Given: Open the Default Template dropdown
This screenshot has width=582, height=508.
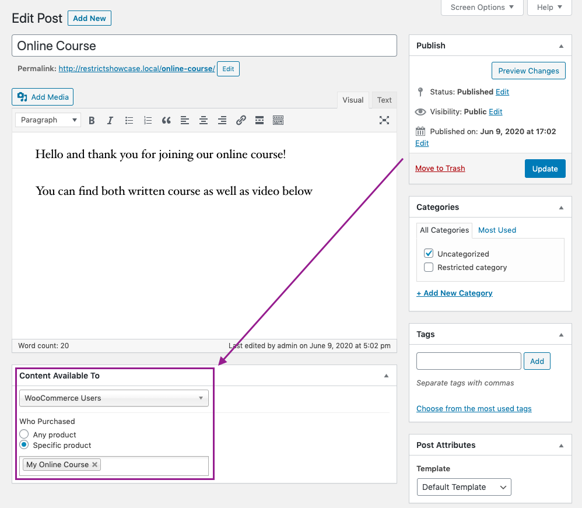Looking at the screenshot, I should click(464, 487).
